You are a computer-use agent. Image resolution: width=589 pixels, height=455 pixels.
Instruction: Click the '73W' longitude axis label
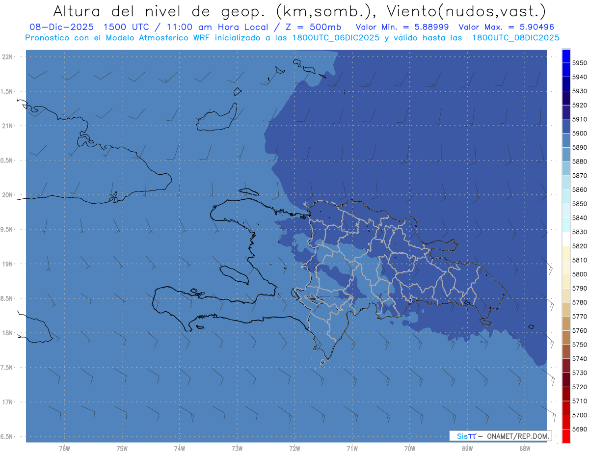pos(237,449)
